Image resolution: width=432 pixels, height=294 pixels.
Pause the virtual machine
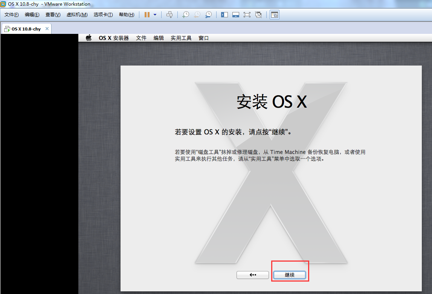pyautogui.click(x=147, y=15)
